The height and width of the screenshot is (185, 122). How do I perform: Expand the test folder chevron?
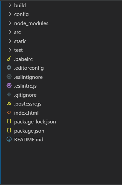pos(10,50)
